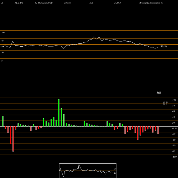The width and height of the screenshot is (178, 178).
Task: Click the tallest green MR bar
Action: (x=59, y=113)
